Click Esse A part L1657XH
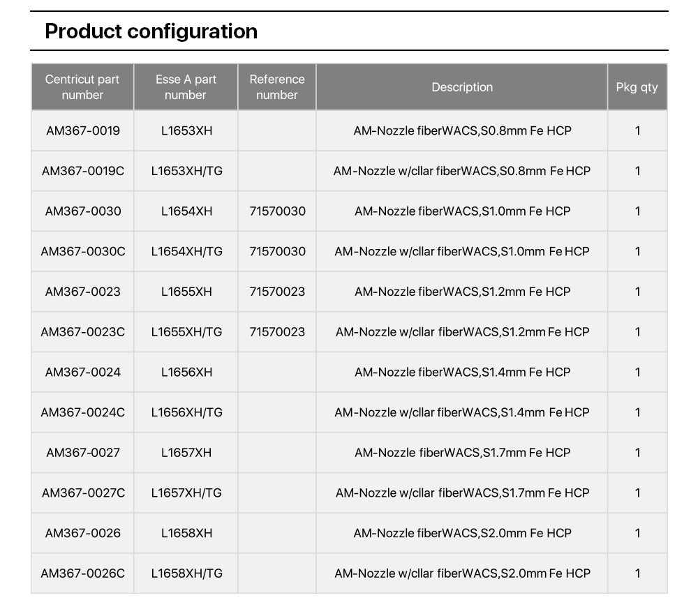The image size is (698, 616). (x=186, y=453)
